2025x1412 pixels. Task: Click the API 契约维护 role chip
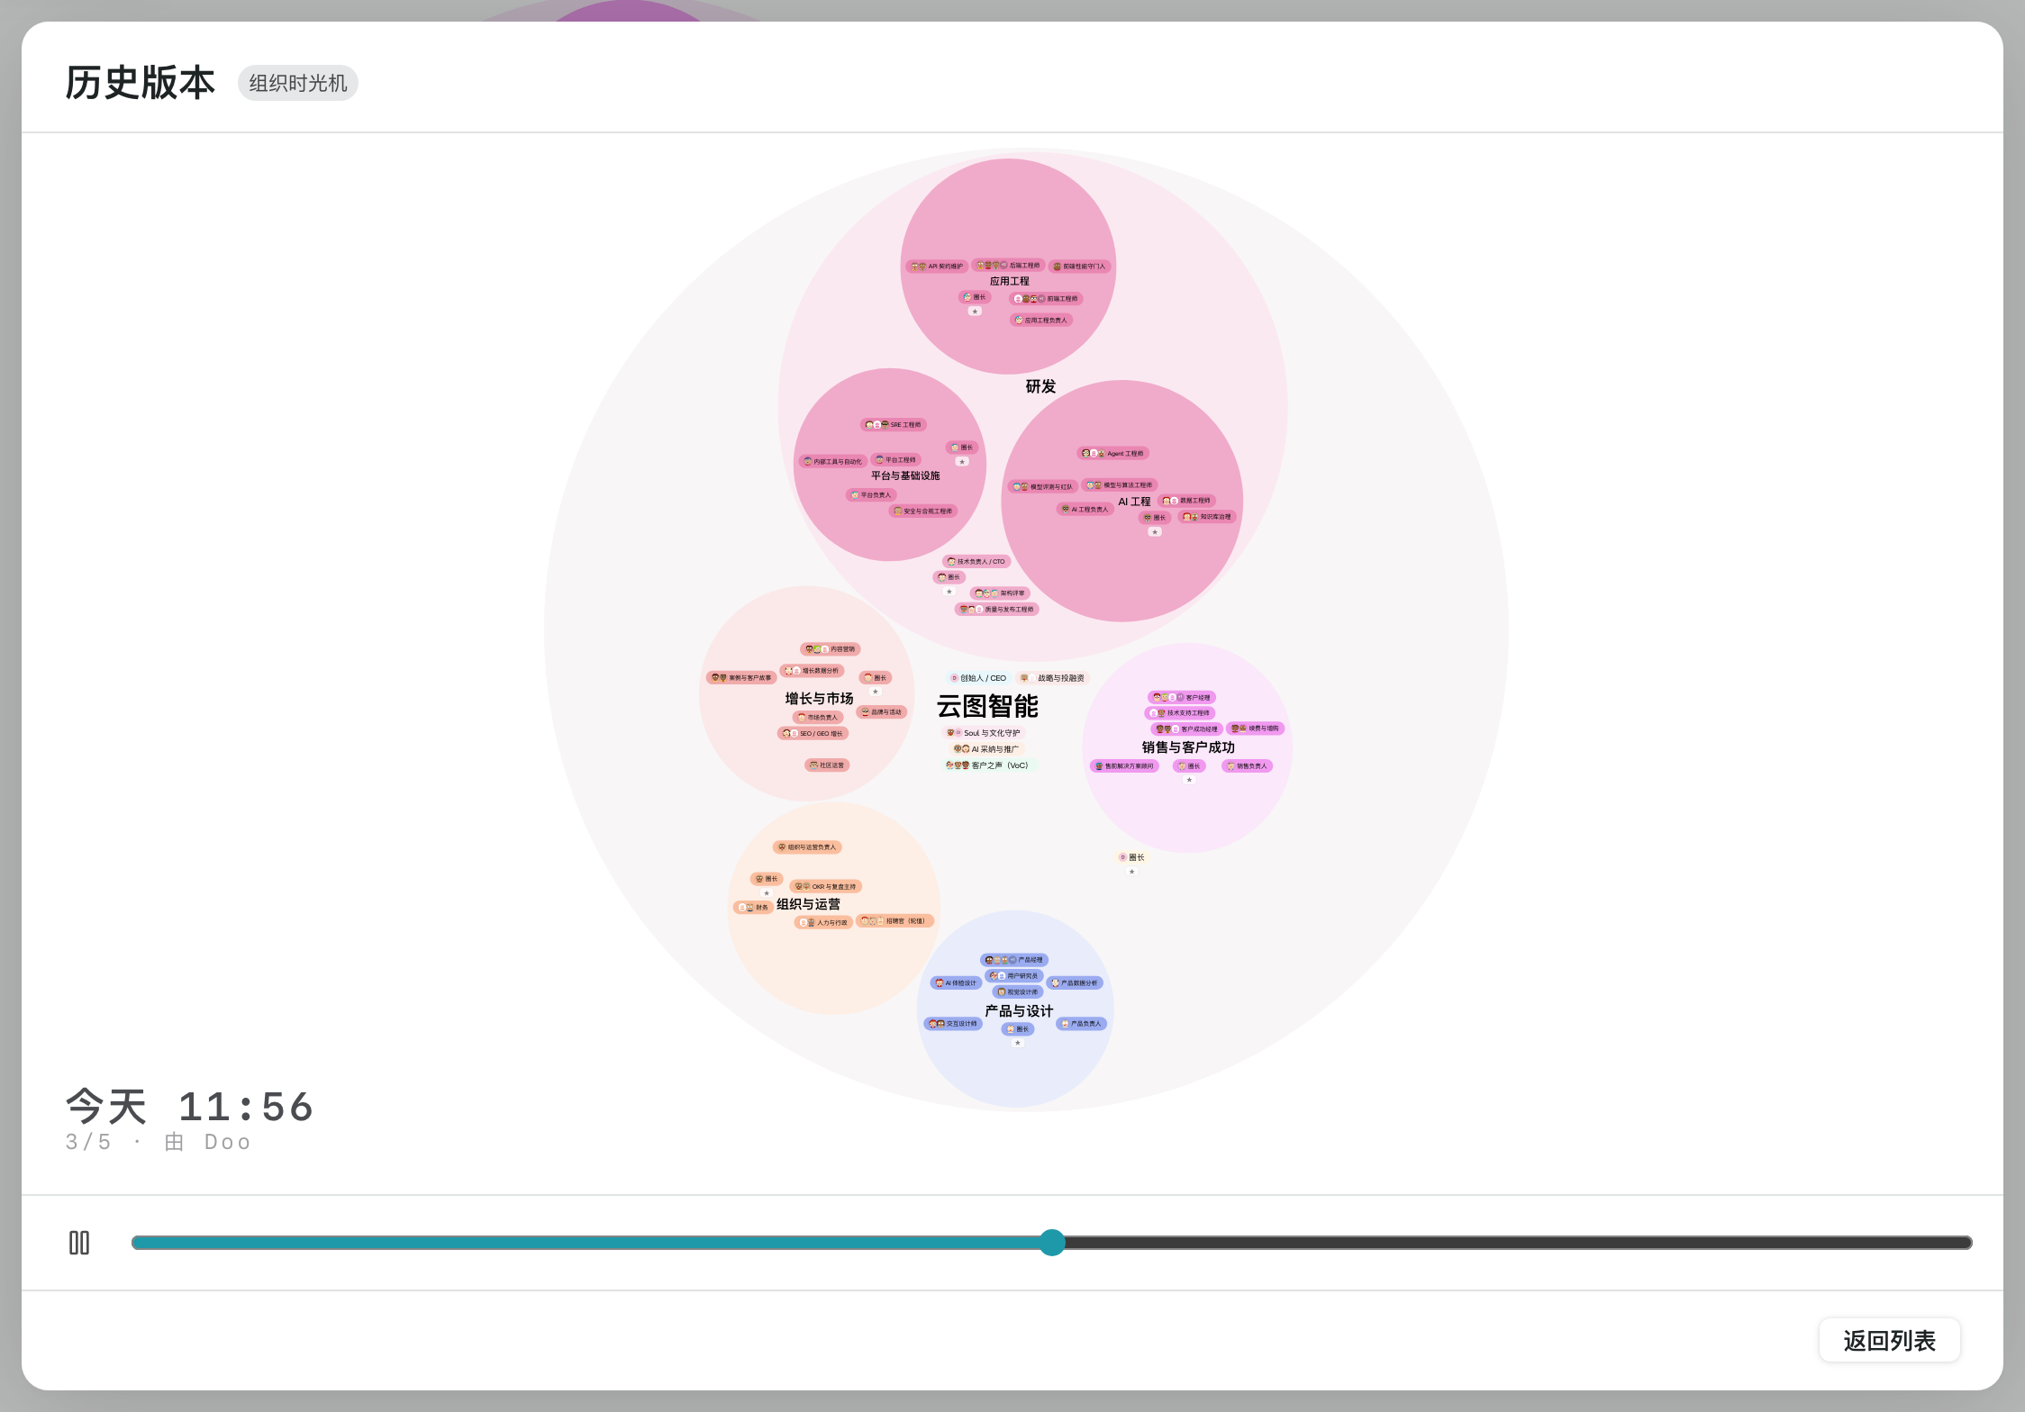pyautogui.click(x=937, y=267)
